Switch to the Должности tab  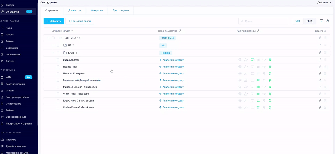point(74,10)
